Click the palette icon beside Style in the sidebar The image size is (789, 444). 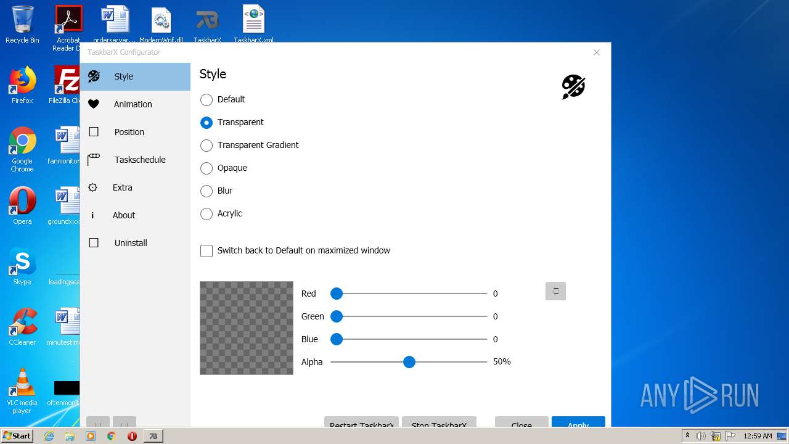coord(94,76)
